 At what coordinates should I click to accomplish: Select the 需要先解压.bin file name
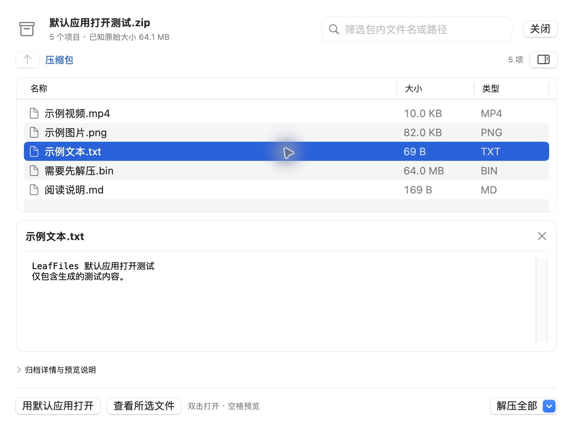point(79,171)
